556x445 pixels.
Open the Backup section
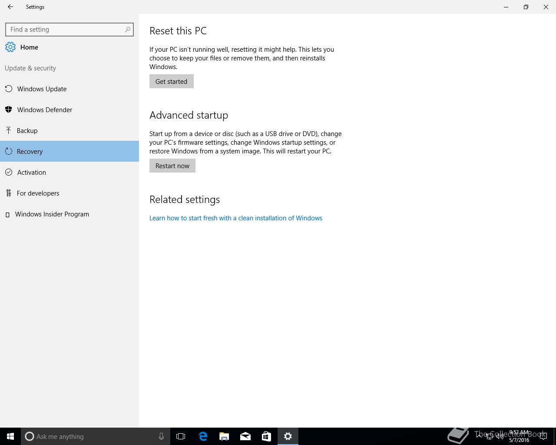(x=69, y=131)
